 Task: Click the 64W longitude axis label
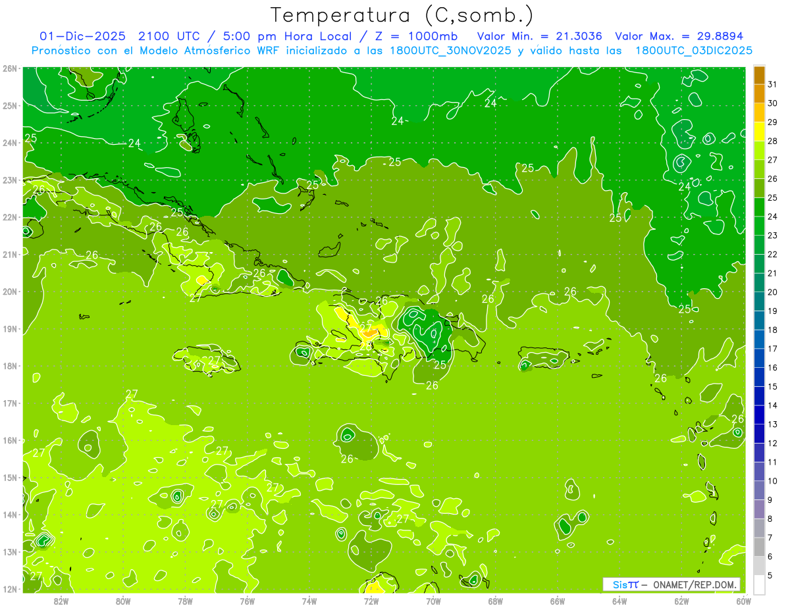(x=619, y=600)
